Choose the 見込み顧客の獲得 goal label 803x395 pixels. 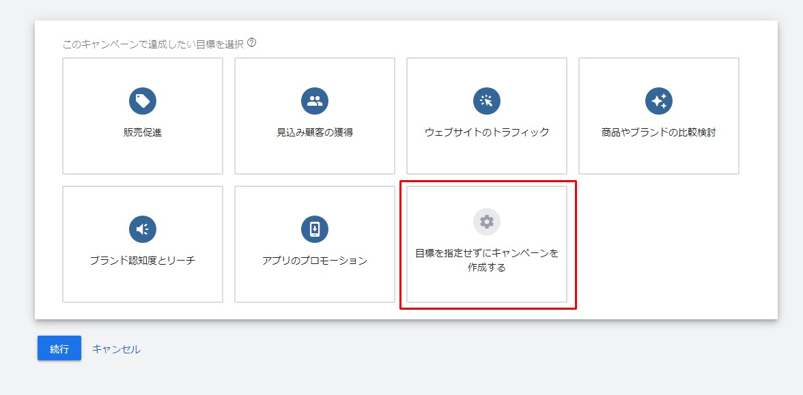(x=315, y=132)
